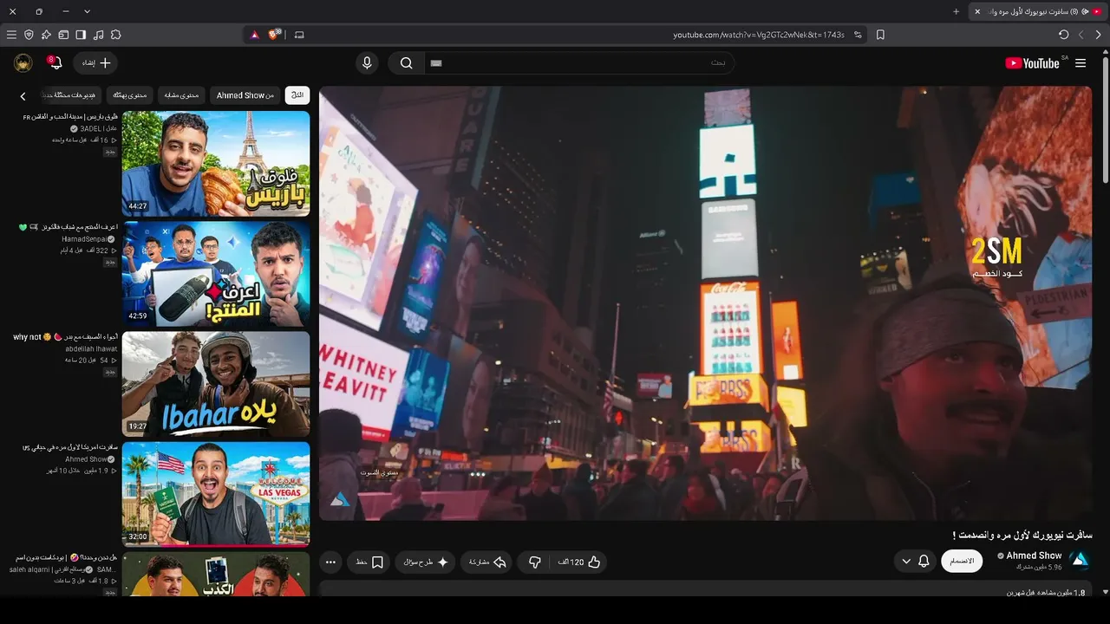1110x624 pixels.
Task: Open the Paris vlog video thumbnail
Action: pos(216,163)
